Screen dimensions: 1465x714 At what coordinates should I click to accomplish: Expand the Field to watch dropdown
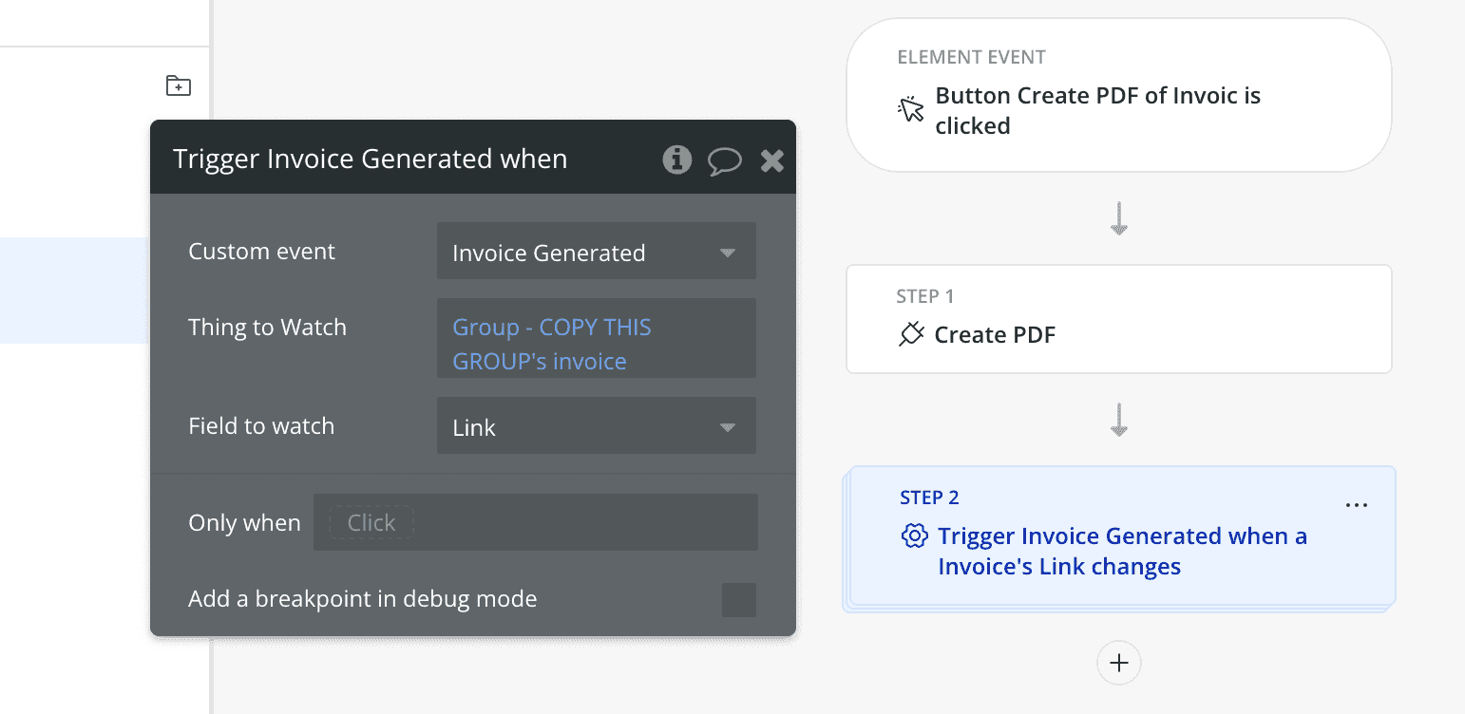click(x=596, y=427)
